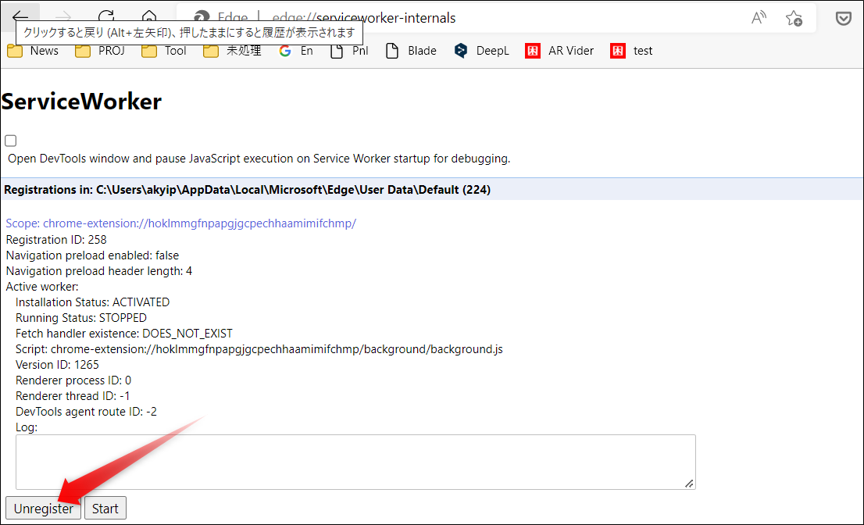Open the chrome-extension scope link
The image size is (864, 525).
coord(178,223)
